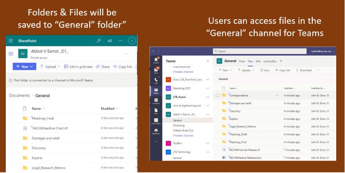Open Discovery folder in SharePoint list
This screenshot has width=345, height=173.
tap(39, 148)
